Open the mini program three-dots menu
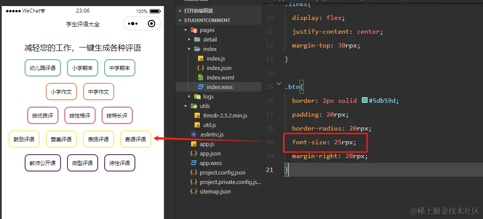 [x=132, y=24]
